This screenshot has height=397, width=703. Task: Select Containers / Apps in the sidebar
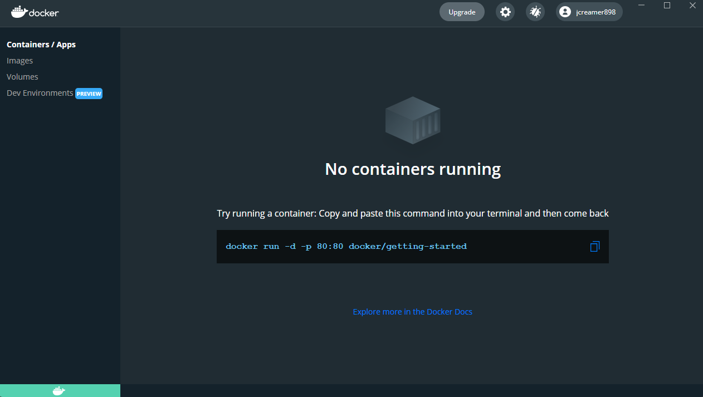(x=41, y=44)
